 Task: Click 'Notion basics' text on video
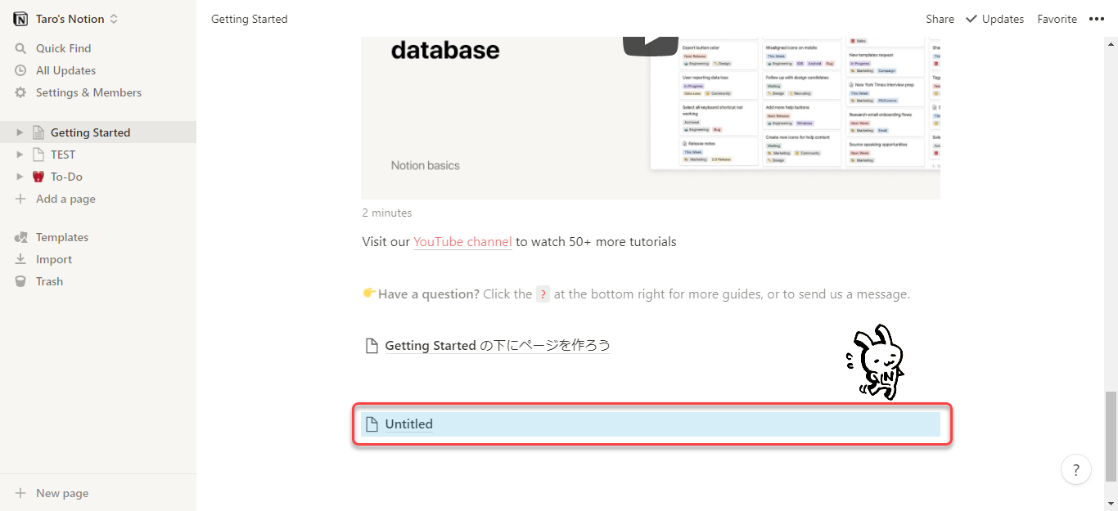[425, 165]
